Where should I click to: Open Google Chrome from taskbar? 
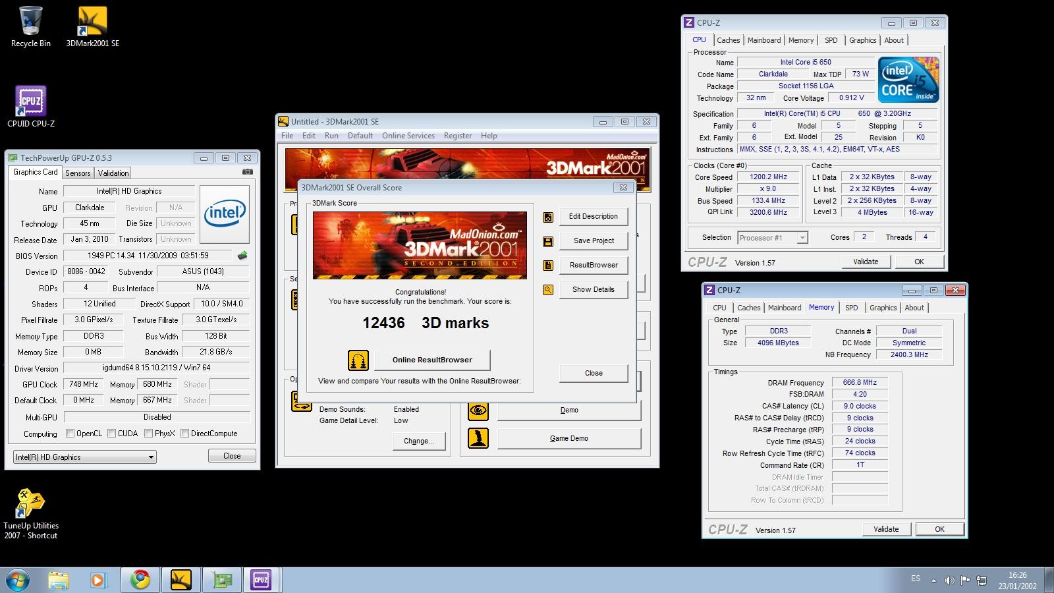140,580
